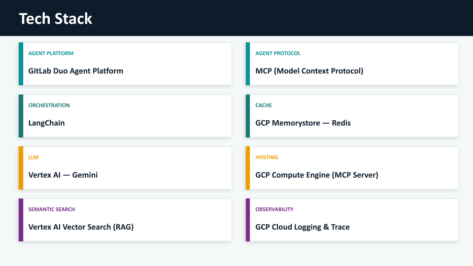Select the GitLab Duo Agent Platform text

75,71
